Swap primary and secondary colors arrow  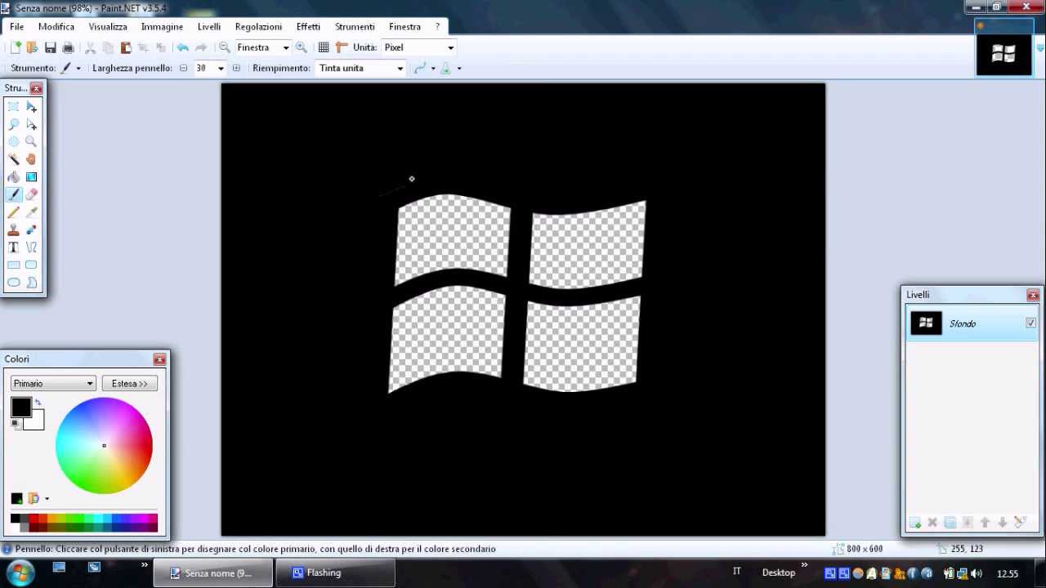click(38, 403)
